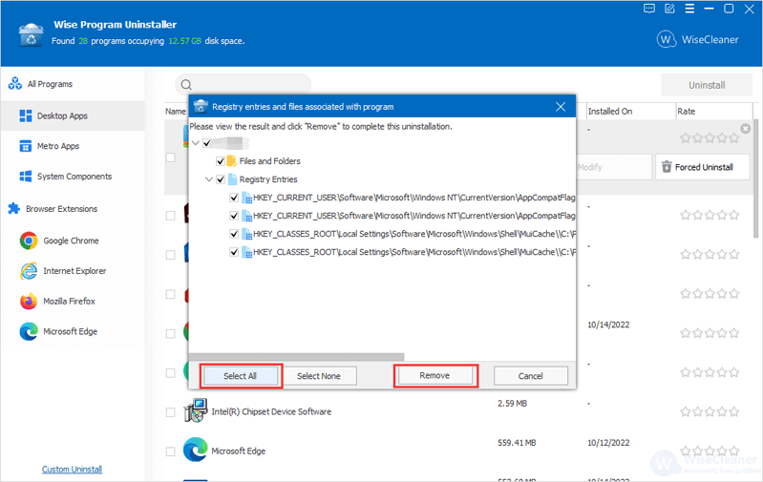Close the registry entries dialog

point(561,107)
